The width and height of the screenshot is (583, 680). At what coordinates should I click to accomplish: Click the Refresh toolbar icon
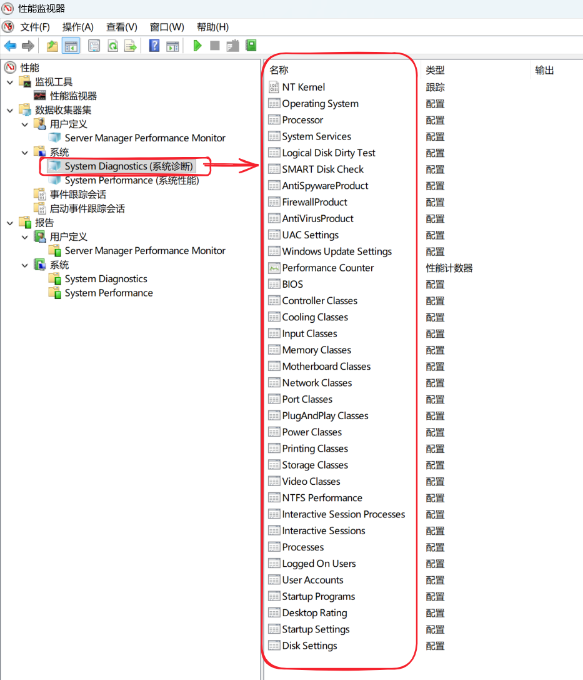click(x=112, y=46)
